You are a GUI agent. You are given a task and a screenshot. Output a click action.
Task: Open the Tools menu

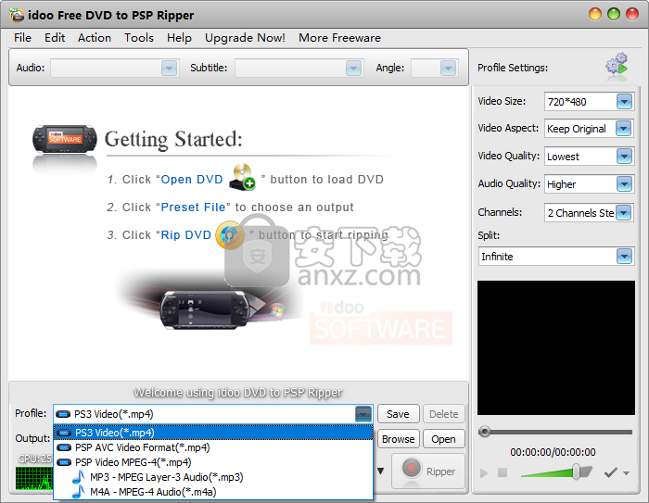pos(139,38)
